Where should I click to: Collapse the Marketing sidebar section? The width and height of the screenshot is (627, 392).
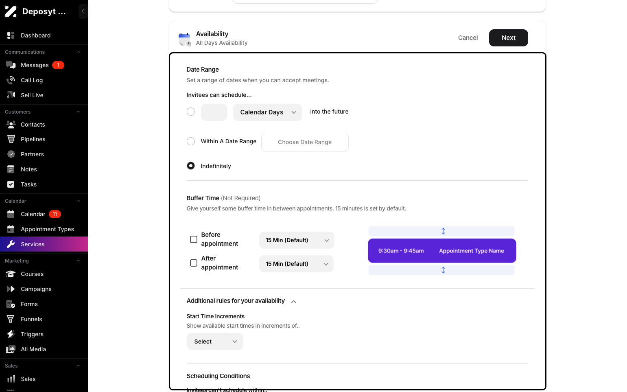point(79,261)
